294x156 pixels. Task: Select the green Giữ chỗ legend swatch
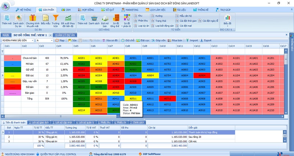click(13, 70)
